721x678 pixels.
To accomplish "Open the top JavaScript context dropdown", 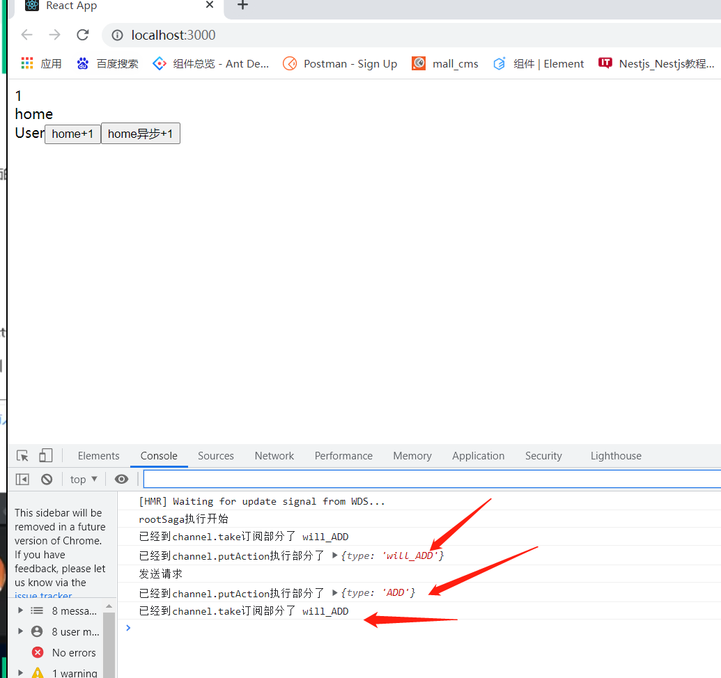I will [84, 480].
